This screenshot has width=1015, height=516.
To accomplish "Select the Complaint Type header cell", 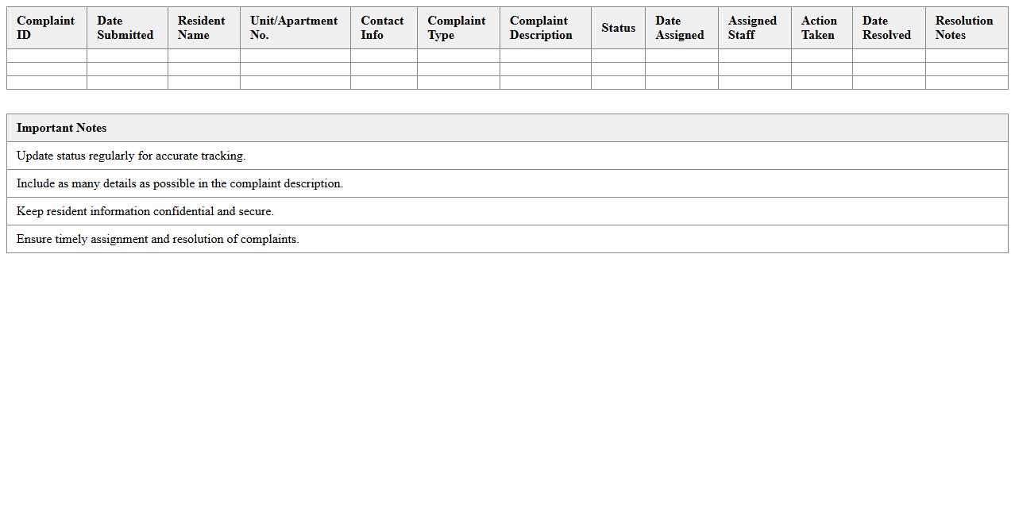I will coord(457,28).
